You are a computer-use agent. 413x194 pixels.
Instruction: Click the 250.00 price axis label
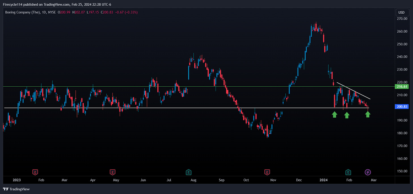[x=402, y=44]
